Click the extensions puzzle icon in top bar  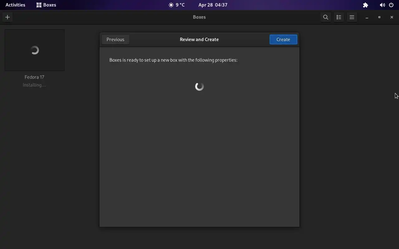pyautogui.click(x=365, y=5)
